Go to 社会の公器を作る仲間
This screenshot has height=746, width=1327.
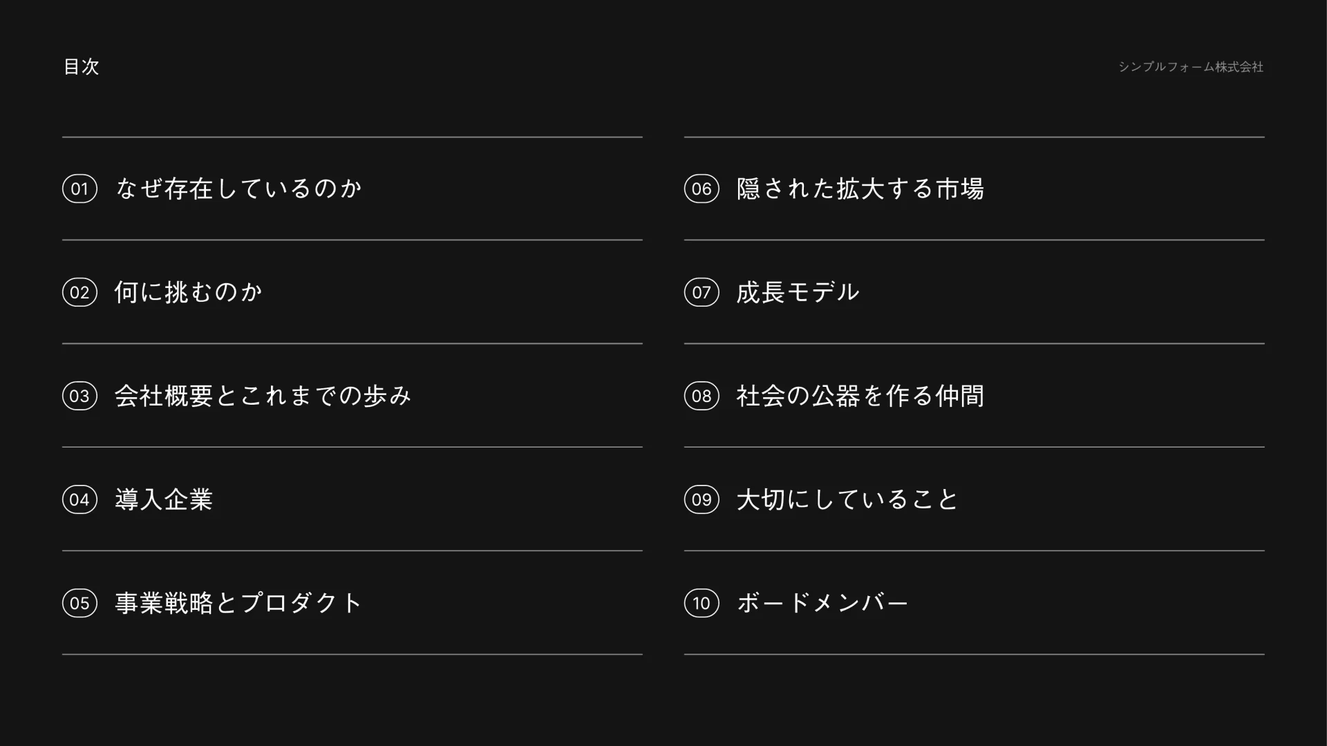click(x=860, y=396)
